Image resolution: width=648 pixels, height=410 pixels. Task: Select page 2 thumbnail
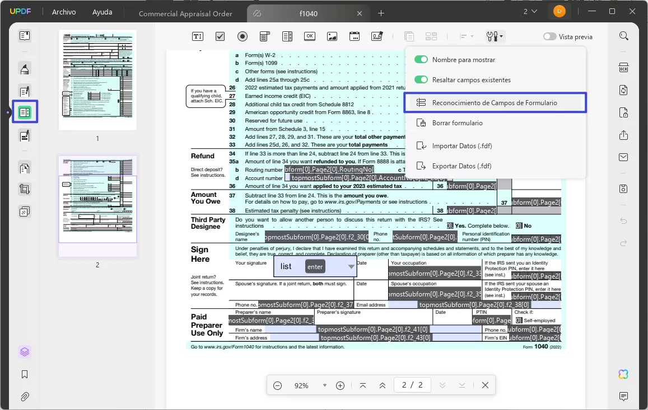(x=97, y=206)
